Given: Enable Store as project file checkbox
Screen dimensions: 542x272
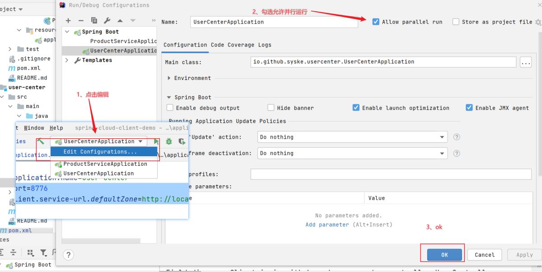Looking at the screenshot, I should click(456, 22).
